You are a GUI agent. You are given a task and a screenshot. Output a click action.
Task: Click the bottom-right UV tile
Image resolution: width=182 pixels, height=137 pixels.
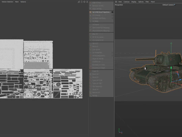68,84
